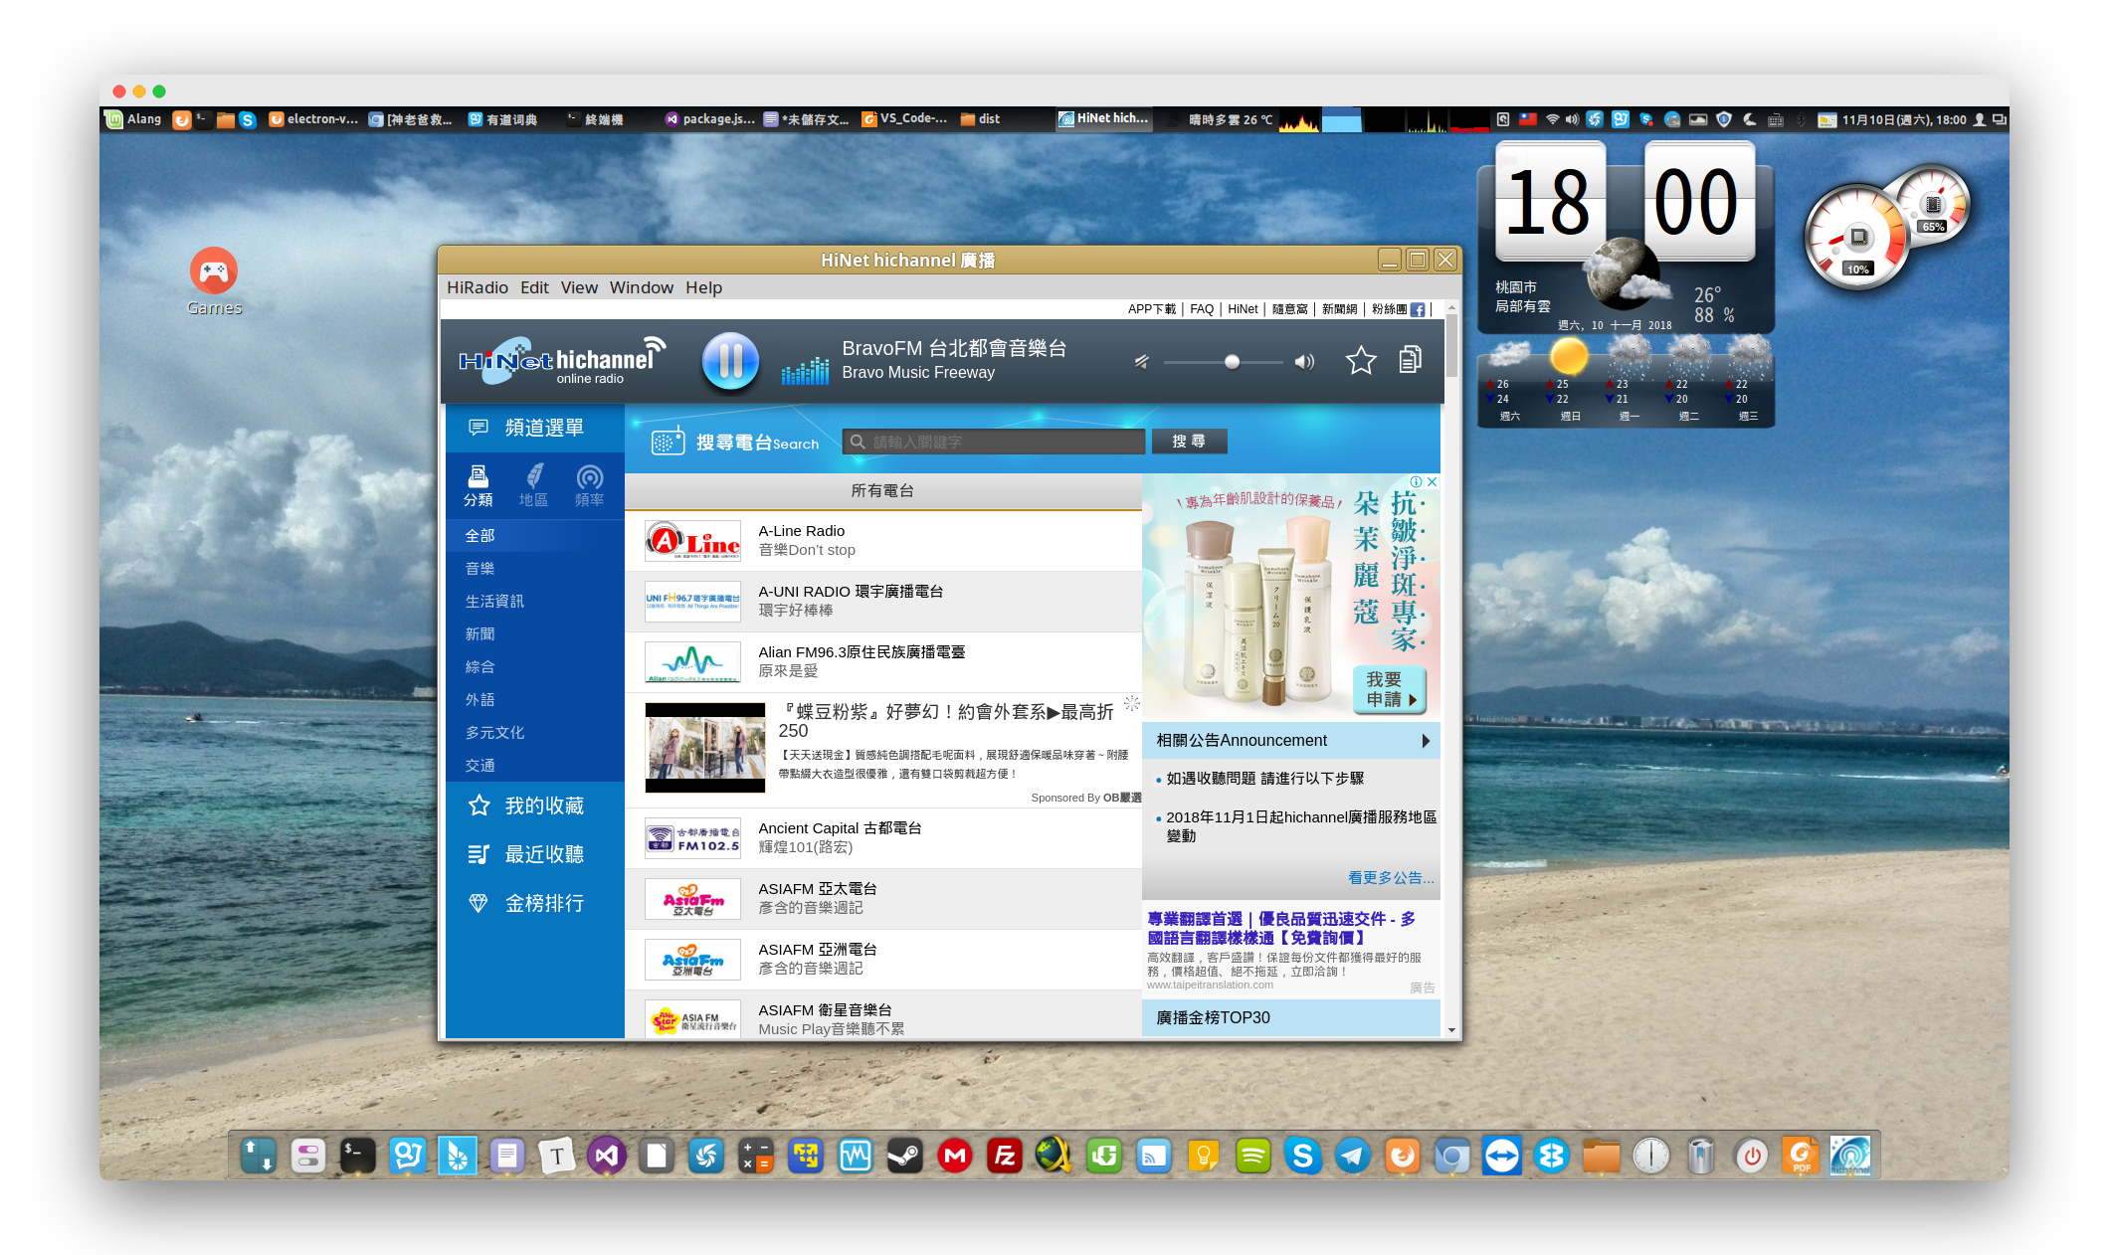Select 音樂 category in sidebar
The width and height of the screenshot is (2109, 1255).
coord(479,569)
